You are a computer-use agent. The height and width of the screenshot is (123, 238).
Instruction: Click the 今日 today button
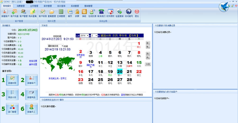click(148, 64)
